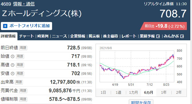This screenshot has width=192, height=104.
Task: Open the 掲示板 tab
Action: pos(94,36)
